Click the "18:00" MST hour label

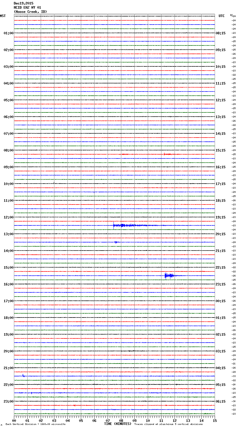(x=9, y=318)
